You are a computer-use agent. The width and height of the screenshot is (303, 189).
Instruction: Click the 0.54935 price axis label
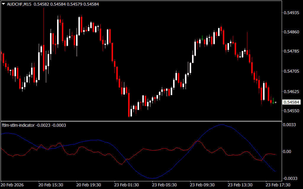click(291, 13)
